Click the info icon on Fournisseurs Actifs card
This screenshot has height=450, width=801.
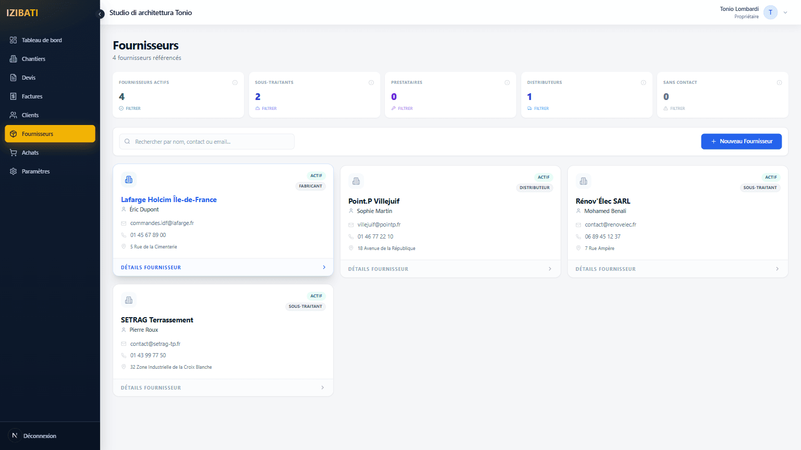pos(235,83)
